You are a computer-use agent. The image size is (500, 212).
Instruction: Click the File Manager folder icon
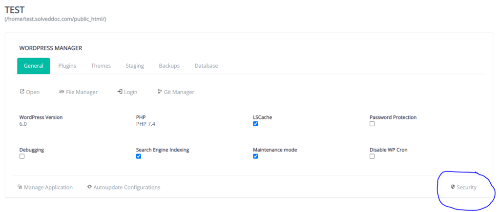click(x=62, y=92)
